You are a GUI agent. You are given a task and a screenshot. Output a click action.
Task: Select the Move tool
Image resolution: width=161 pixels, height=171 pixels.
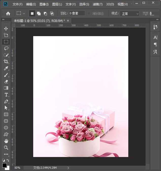(x=6, y=28)
